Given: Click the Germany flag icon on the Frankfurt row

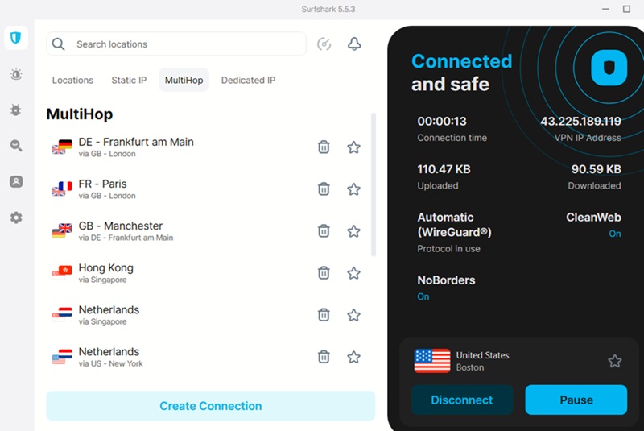Looking at the screenshot, I should (x=65, y=144).
